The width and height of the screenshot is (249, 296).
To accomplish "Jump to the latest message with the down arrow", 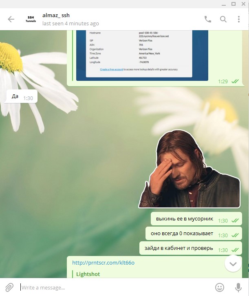I will click(233, 264).
